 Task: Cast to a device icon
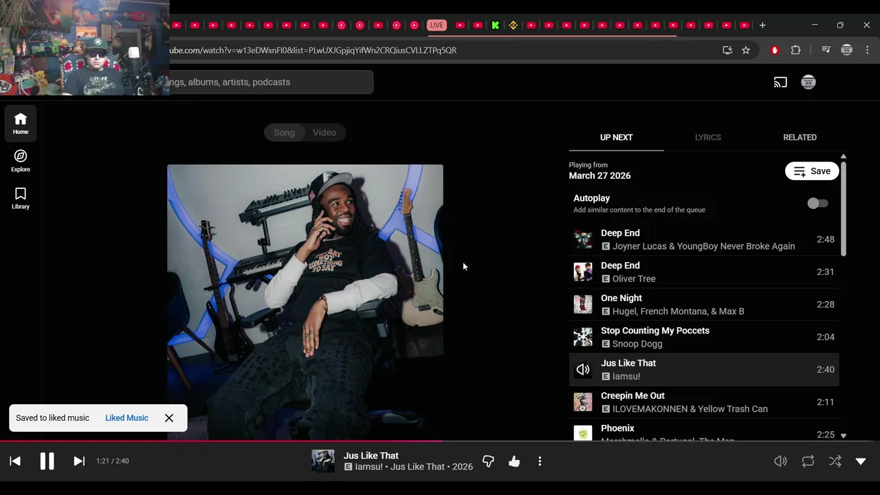(780, 82)
